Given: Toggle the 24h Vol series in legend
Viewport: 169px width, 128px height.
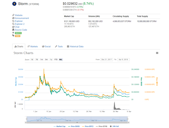Looking at the screenshot, I should pos(114,126).
